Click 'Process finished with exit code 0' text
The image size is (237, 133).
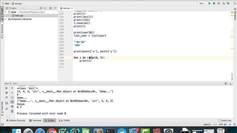coord(41,113)
